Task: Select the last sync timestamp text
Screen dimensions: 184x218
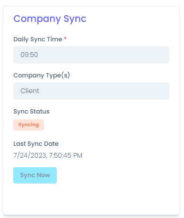Action: click(x=48, y=155)
